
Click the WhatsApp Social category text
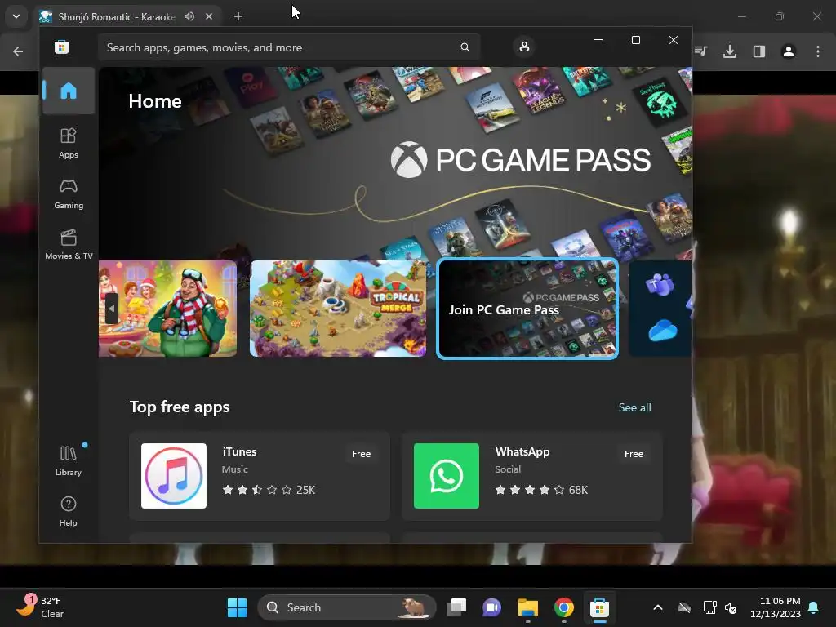coord(508,469)
